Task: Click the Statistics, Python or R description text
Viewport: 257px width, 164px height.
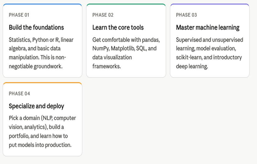Action: [x=41, y=53]
